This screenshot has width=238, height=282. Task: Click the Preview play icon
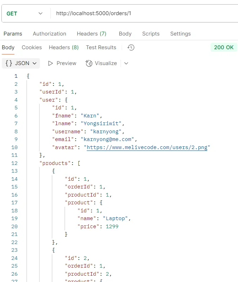click(x=50, y=63)
